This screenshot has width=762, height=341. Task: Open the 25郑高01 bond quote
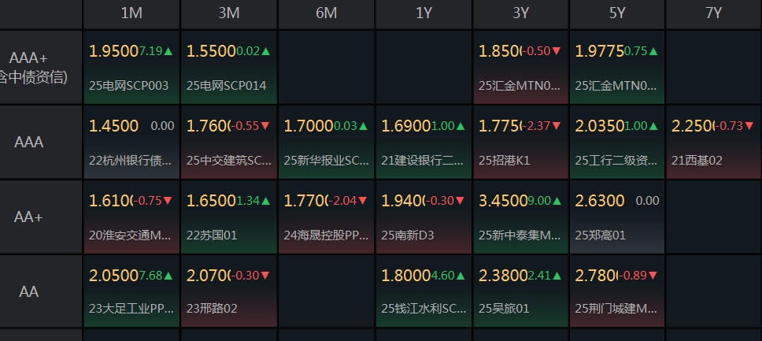[x=617, y=217]
